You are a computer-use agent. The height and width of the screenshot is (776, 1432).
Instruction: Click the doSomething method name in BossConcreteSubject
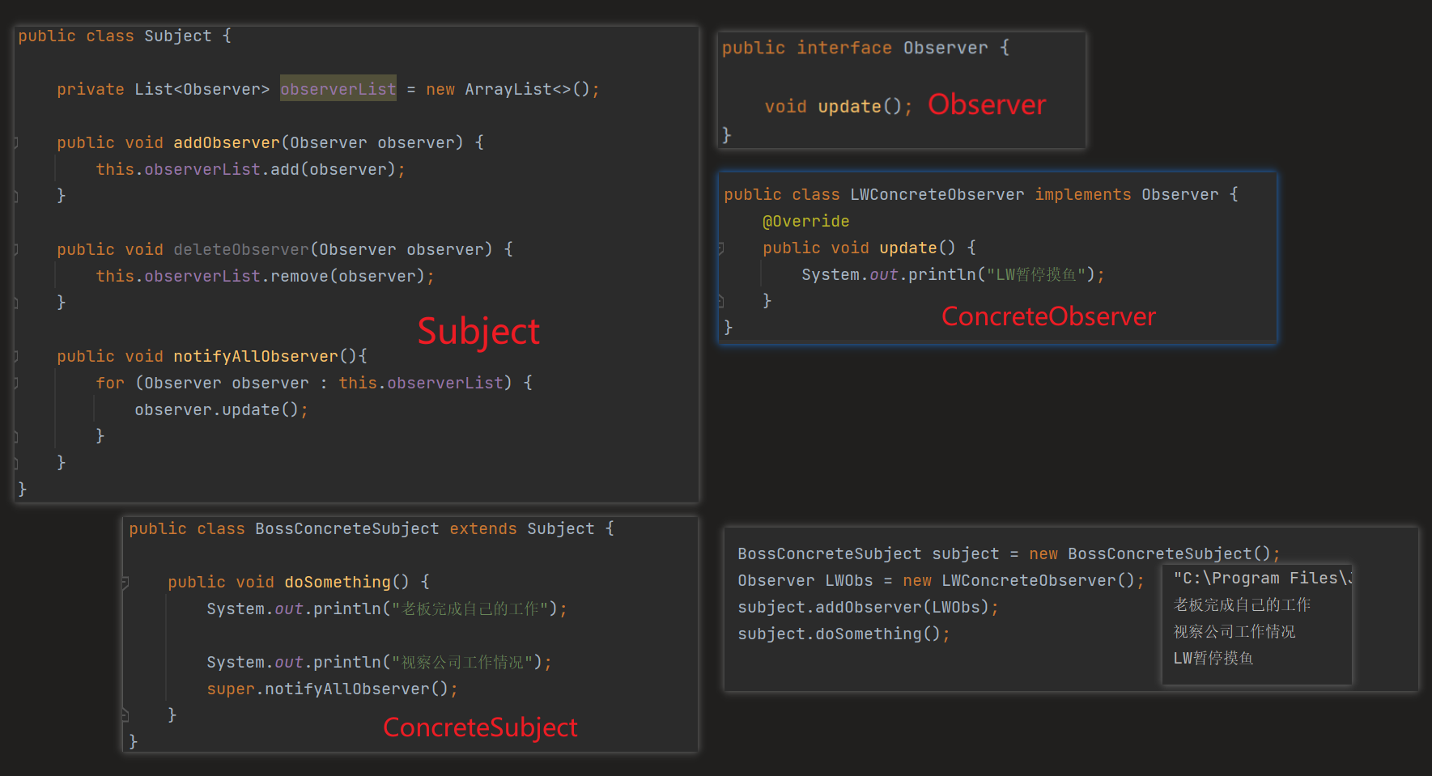[x=338, y=582]
